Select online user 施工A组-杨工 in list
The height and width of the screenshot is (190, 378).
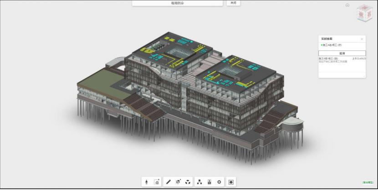[332, 45]
